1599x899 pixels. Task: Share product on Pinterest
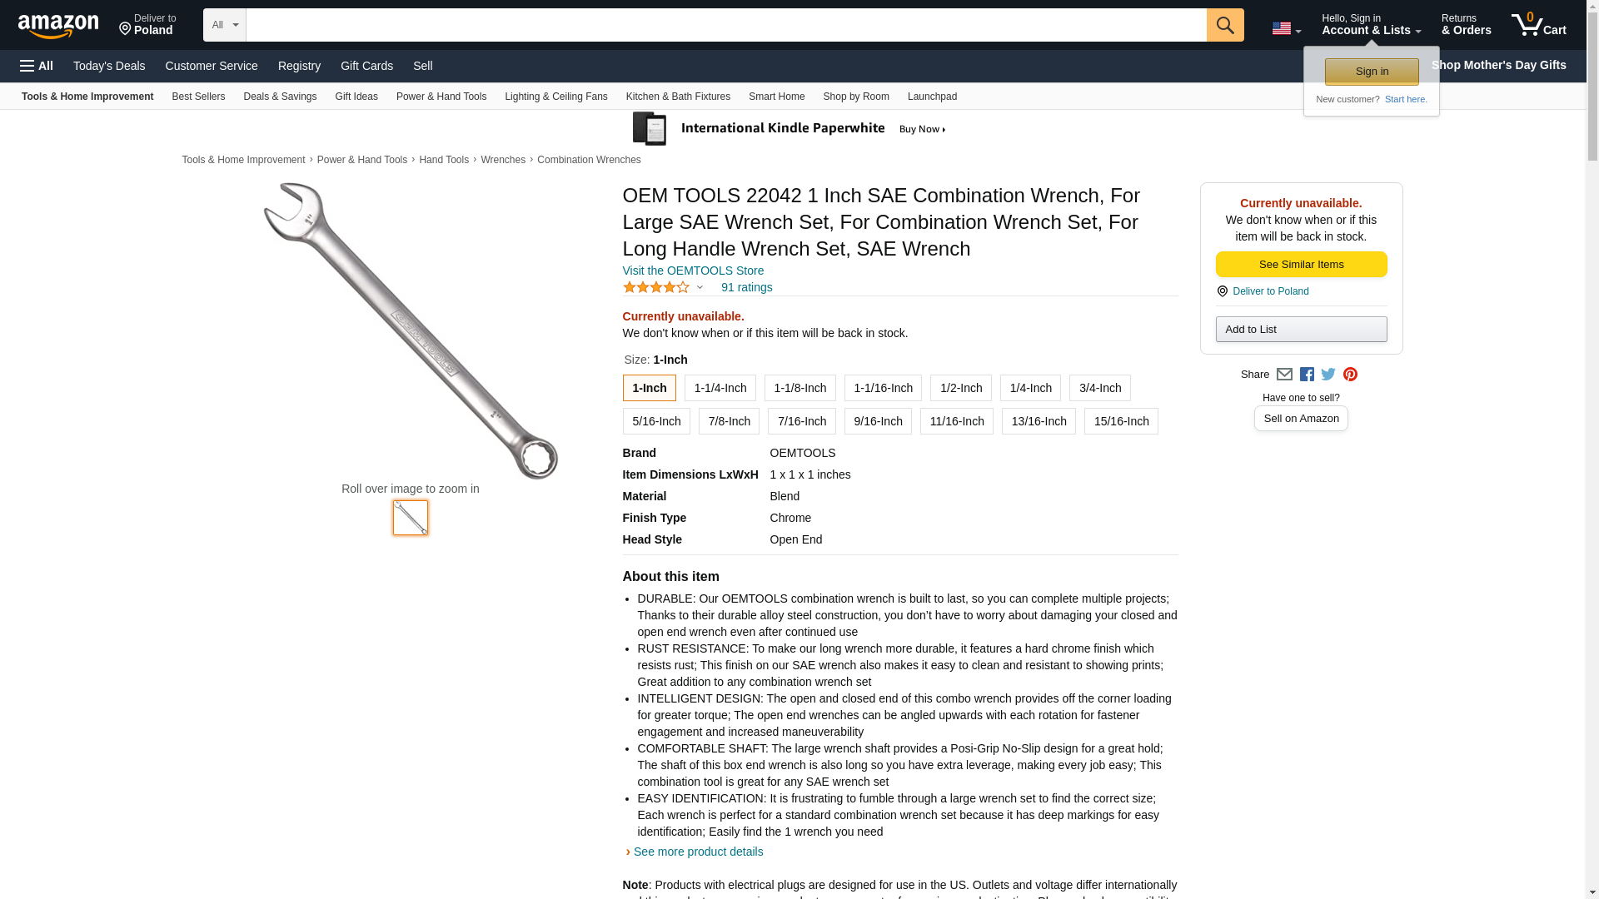point(1350,375)
